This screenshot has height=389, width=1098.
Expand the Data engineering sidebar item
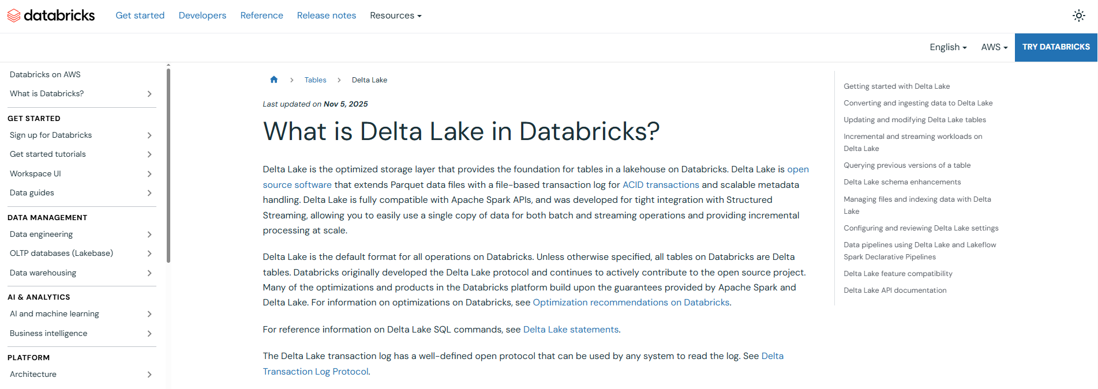pyautogui.click(x=149, y=235)
